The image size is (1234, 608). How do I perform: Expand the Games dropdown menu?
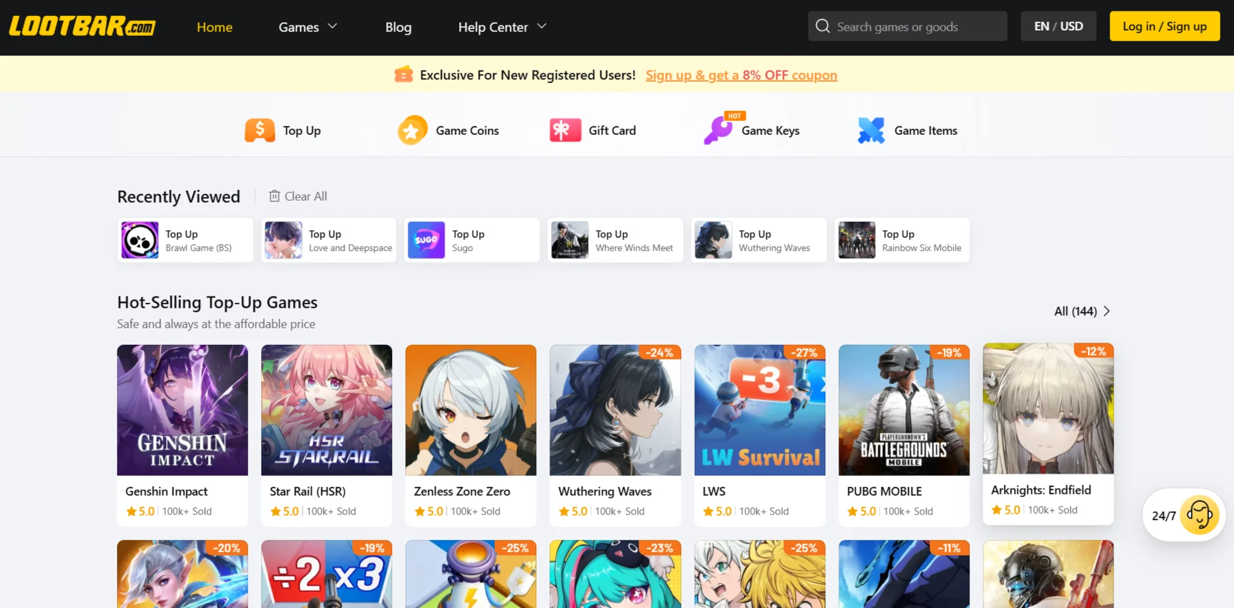[308, 27]
